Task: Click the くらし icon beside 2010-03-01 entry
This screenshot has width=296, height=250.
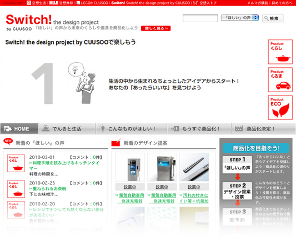Action: pyautogui.click(x=16, y=163)
